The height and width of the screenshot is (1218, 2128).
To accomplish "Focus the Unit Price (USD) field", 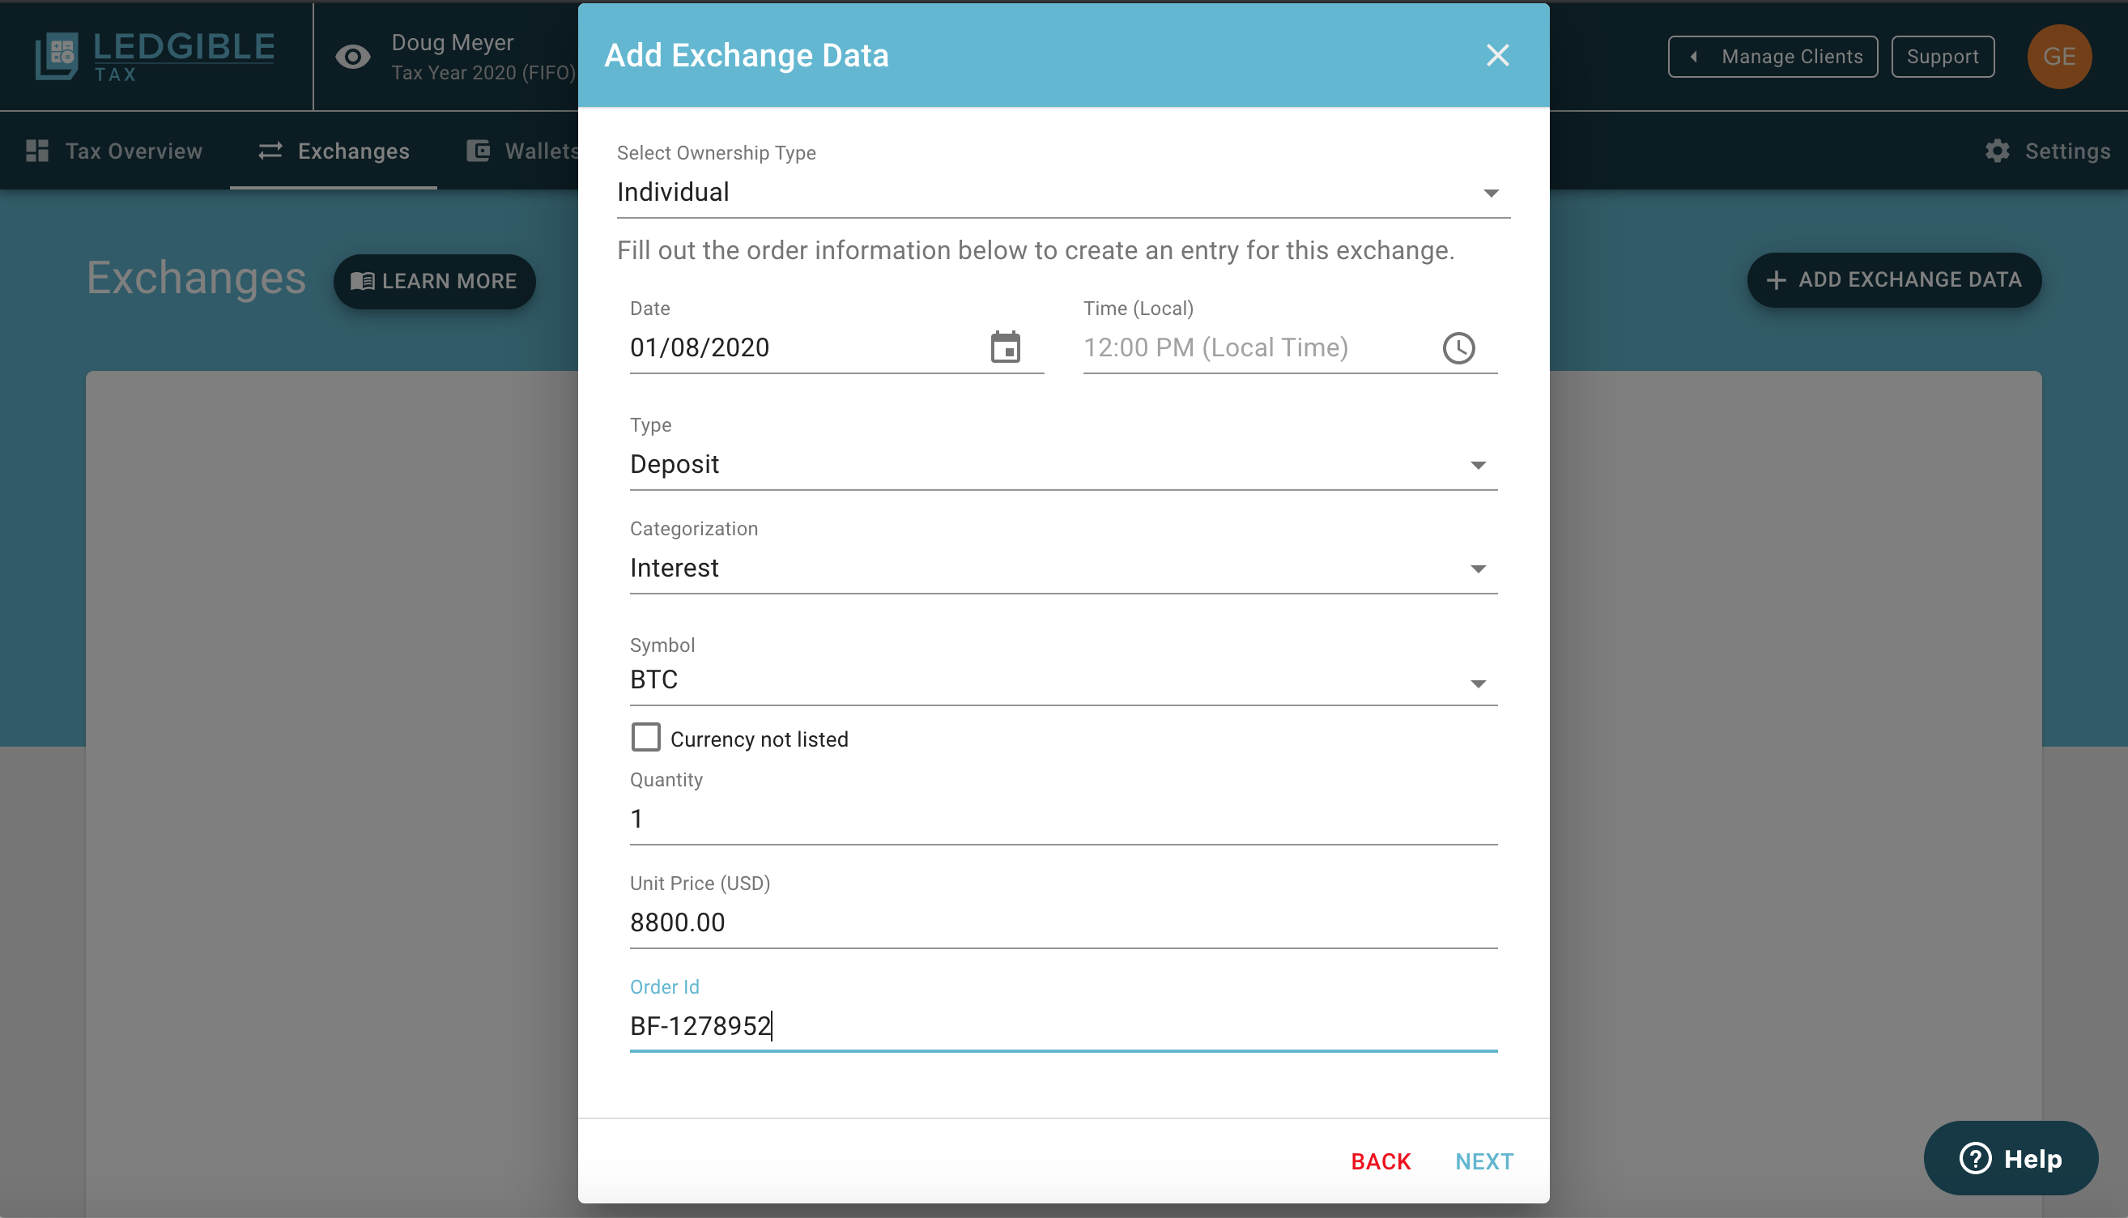I will 1062,922.
